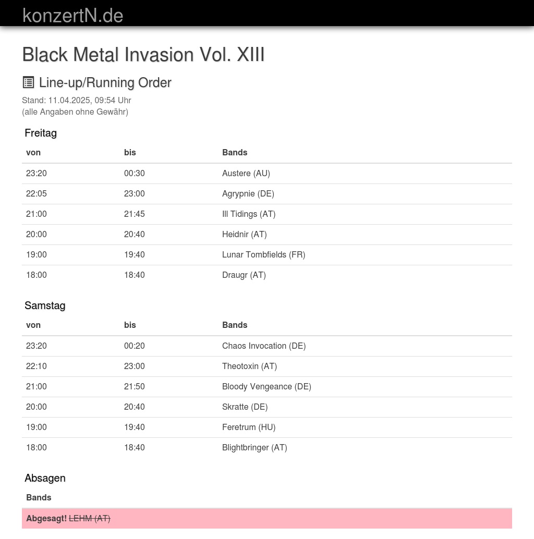The height and width of the screenshot is (539, 534).
Task: Click the list icon beside Line-up/Running Order
Action: (x=28, y=82)
